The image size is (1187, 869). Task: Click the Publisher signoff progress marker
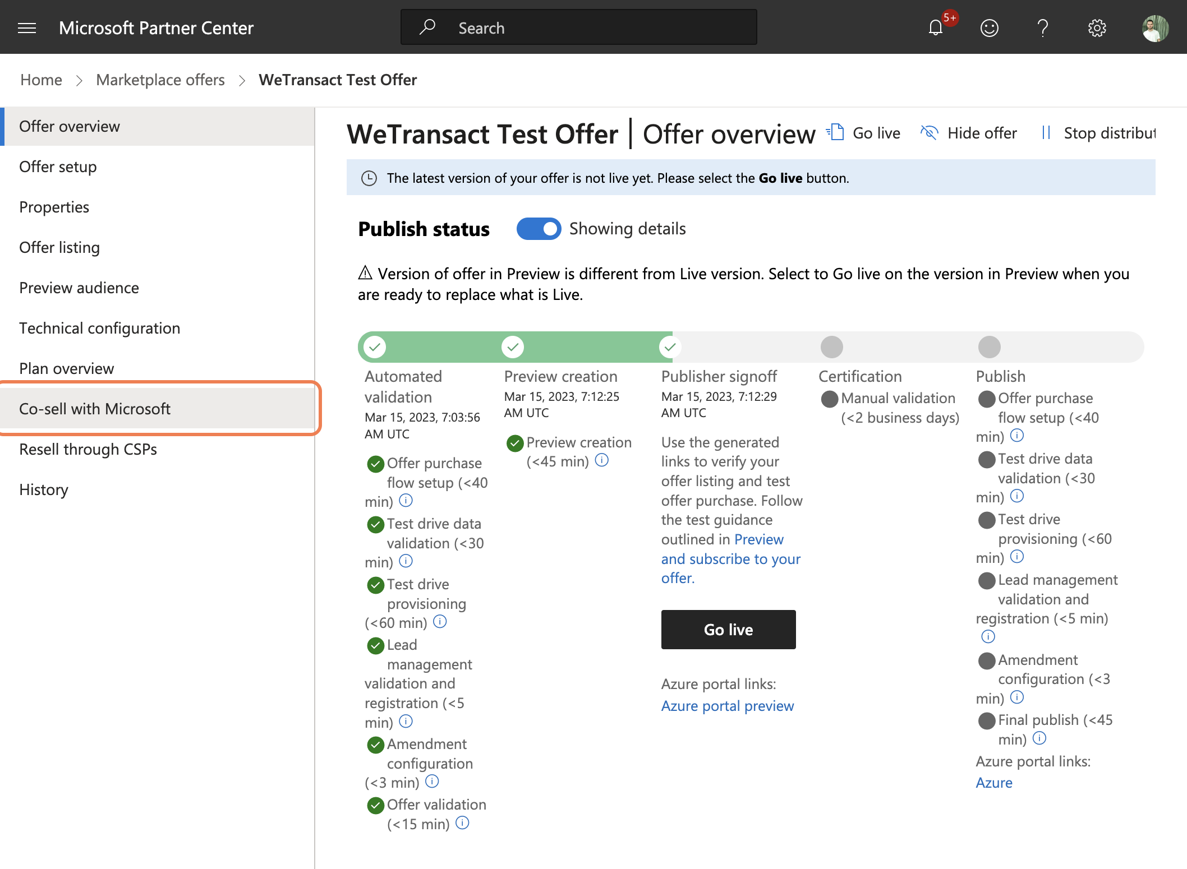pyautogui.click(x=670, y=347)
